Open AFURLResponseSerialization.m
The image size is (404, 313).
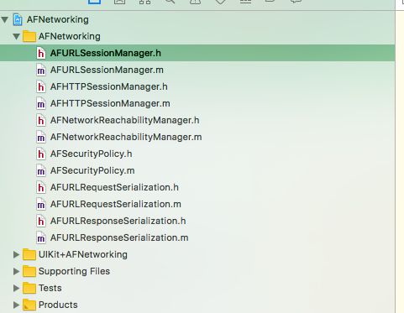tap(119, 237)
